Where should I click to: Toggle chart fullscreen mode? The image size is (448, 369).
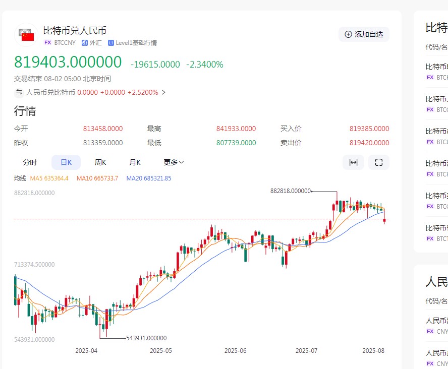[x=379, y=162]
